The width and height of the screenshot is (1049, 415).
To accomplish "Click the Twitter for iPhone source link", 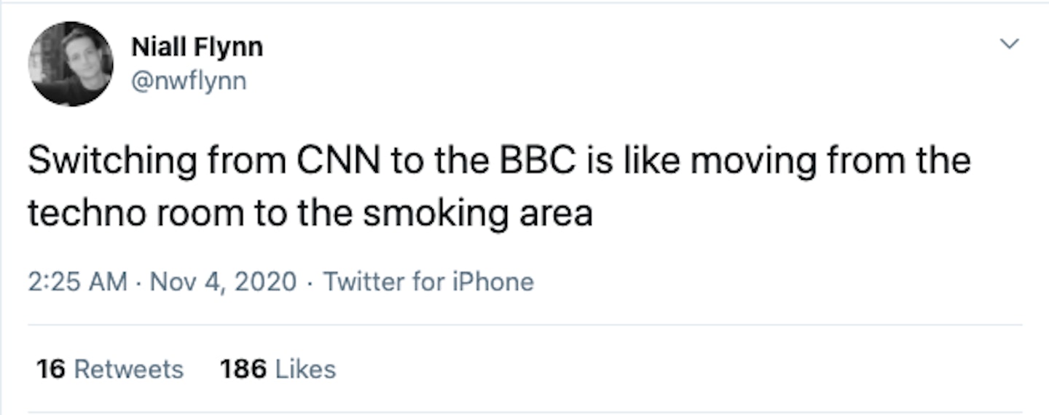I will click(x=428, y=281).
